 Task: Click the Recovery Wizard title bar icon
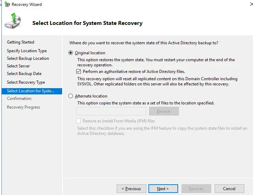point(7,4)
